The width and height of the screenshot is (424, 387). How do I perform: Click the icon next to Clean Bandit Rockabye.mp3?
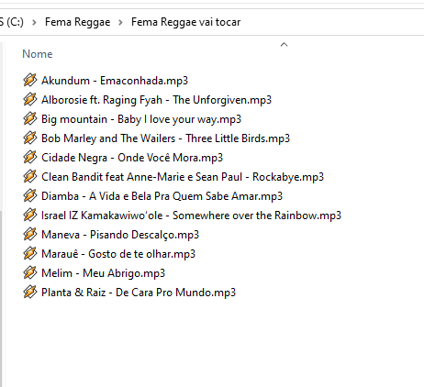tap(29, 177)
